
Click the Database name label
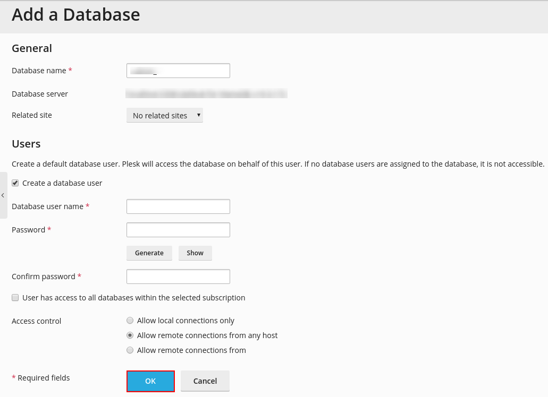pyautogui.click(x=39, y=71)
